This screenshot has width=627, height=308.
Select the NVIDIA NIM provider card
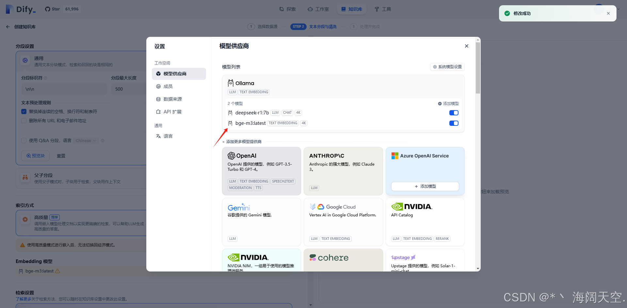(262, 260)
